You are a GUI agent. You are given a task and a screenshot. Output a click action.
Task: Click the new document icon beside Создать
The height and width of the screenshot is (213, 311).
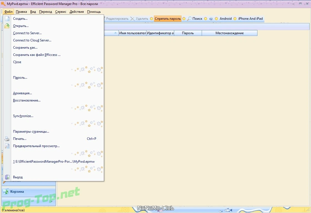tap(7, 19)
